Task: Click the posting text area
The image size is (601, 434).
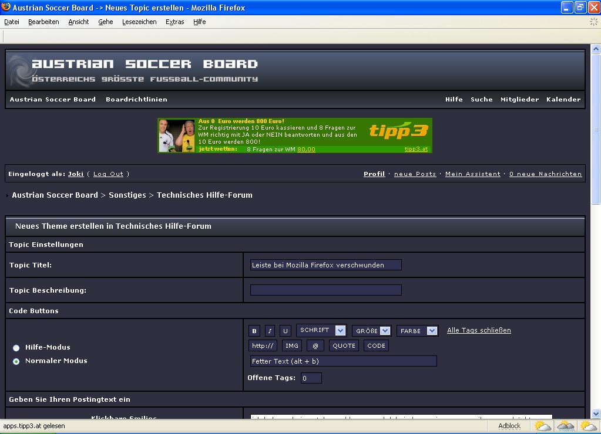Action: 401,416
